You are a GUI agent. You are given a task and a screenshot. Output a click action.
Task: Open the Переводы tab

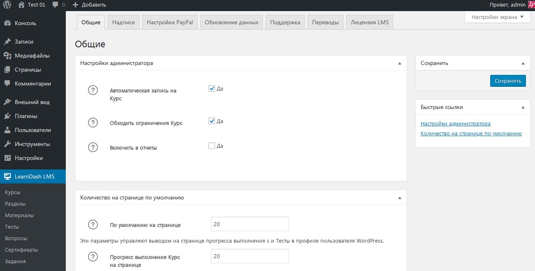click(325, 22)
